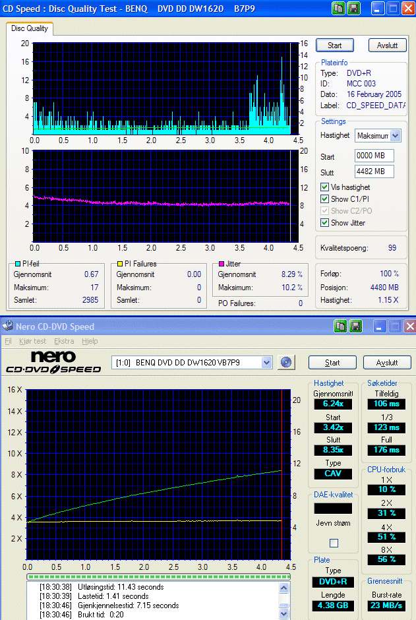Close the Disc Quality Test window
This screenshot has height=620, width=416.
point(409,9)
